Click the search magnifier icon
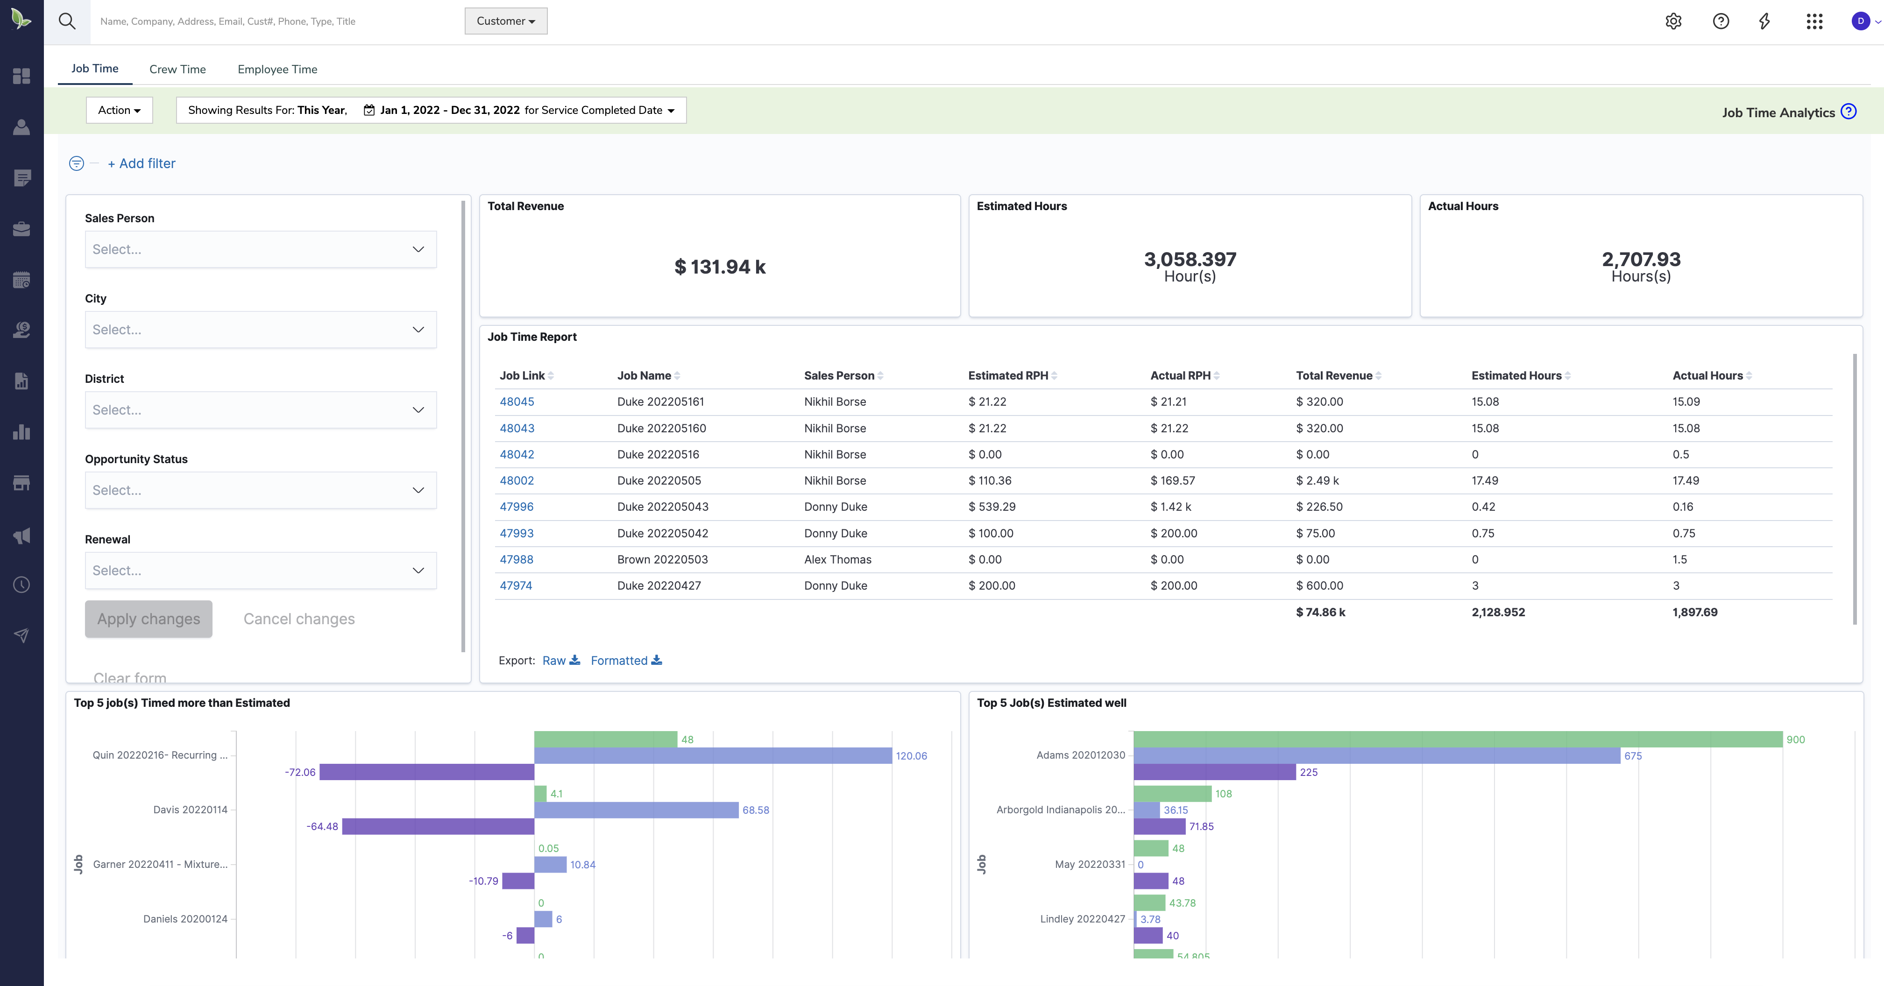 tap(67, 21)
